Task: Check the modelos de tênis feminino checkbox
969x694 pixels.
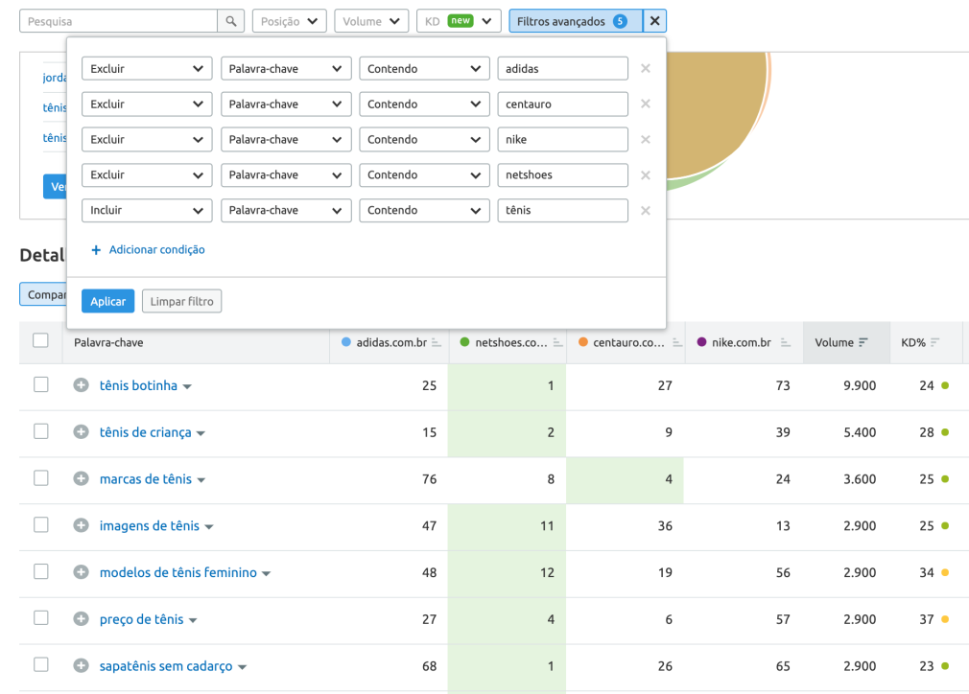Action: tap(41, 571)
